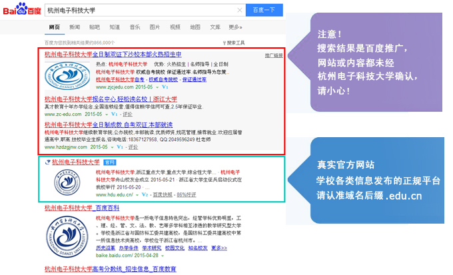Click the 更多>> Baike sublink
Image resolution: width=453 pixels, height=275 pixels.
click(219, 248)
